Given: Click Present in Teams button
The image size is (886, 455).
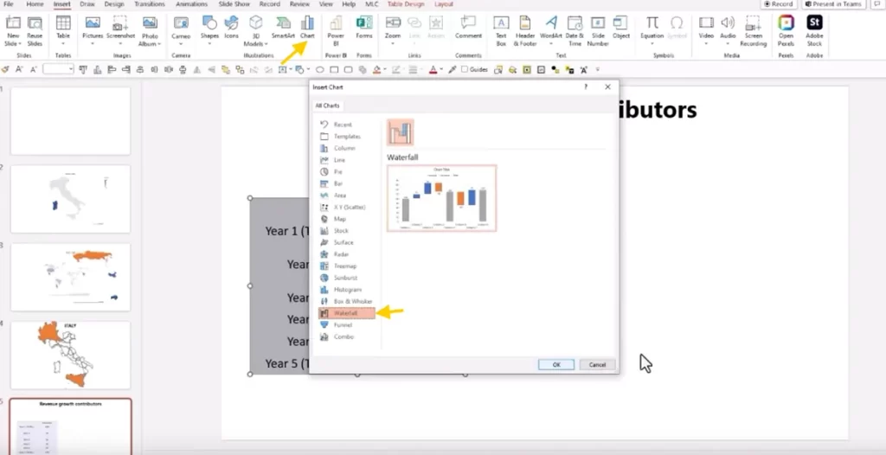Looking at the screenshot, I should click(834, 4).
